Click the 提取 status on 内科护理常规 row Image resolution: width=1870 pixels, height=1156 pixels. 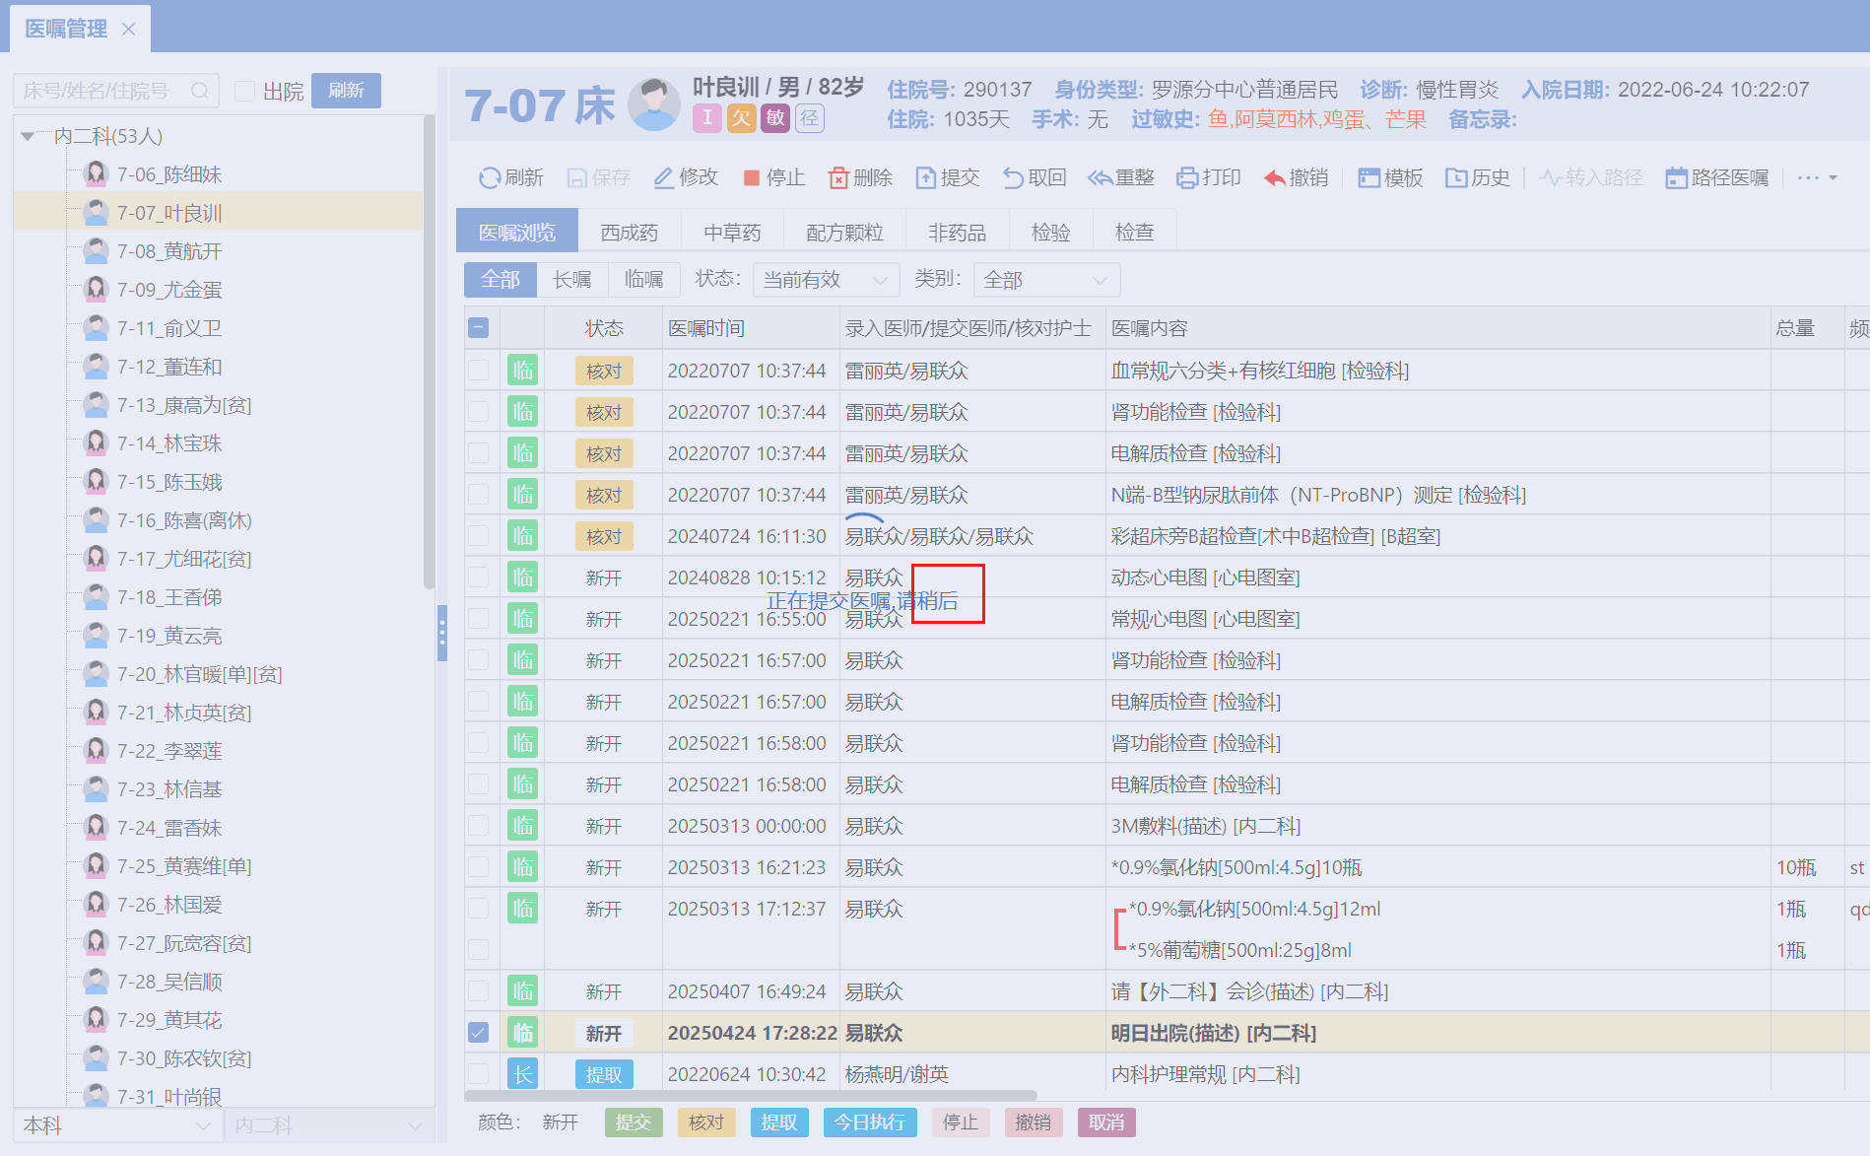point(604,1074)
